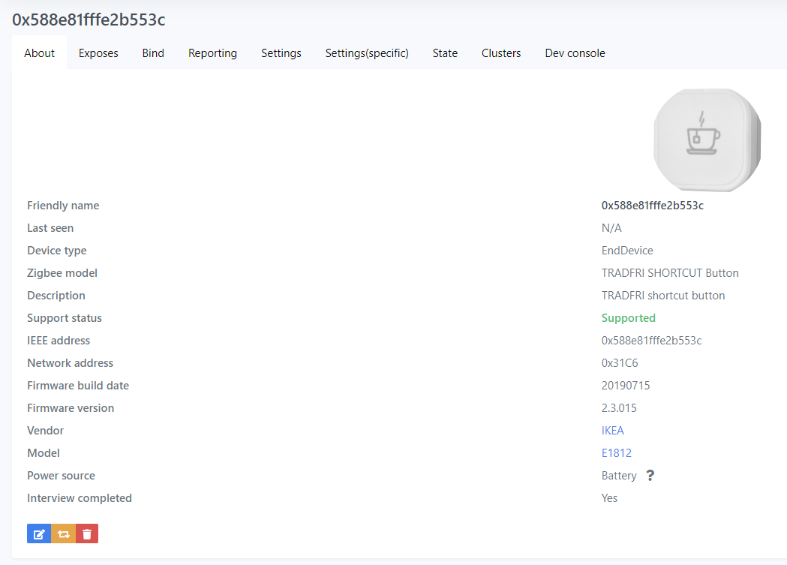
Task: Open the Bind tab
Action: pos(153,53)
